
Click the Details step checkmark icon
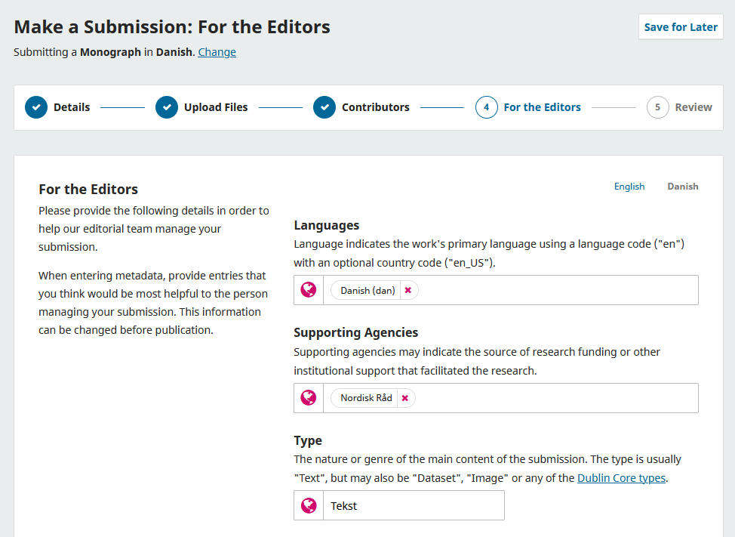pos(36,107)
